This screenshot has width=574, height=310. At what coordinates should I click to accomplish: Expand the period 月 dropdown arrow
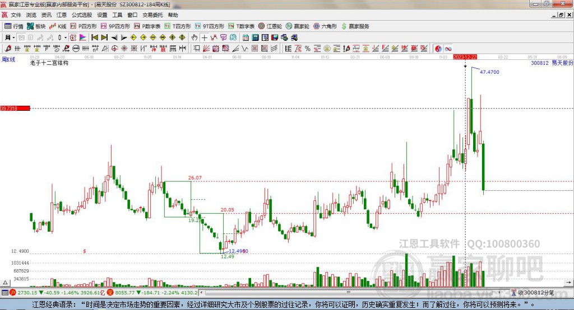tap(13, 37)
